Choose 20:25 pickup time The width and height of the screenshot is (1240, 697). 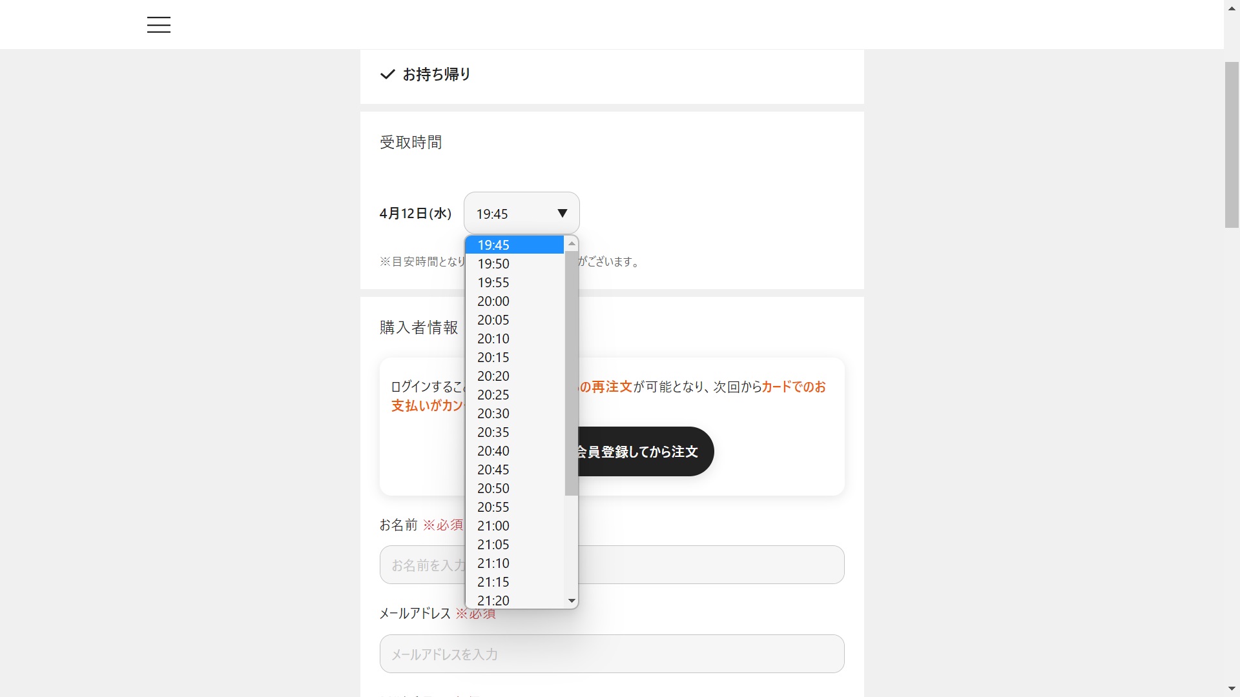[x=515, y=394]
